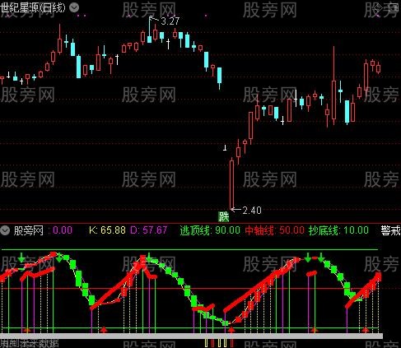Viewport: 401px width, 348px height.
Task: Click the 世纪星源(日线) chart title
Action: pyautogui.click(x=33, y=7)
